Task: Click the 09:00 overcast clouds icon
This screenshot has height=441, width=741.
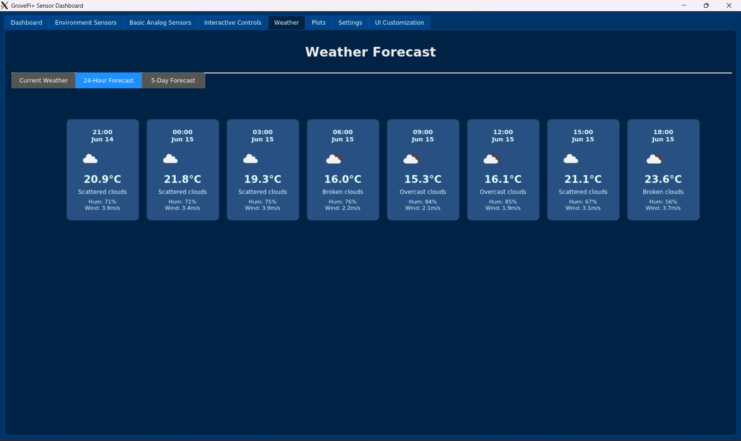Action: tap(411, 159)
